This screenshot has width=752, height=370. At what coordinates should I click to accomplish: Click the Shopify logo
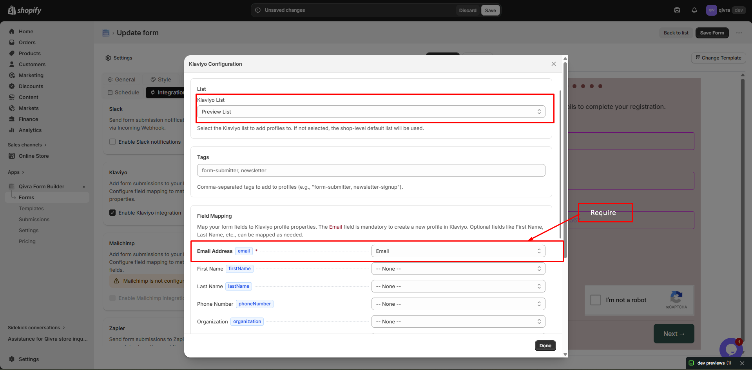click(25, 10)
